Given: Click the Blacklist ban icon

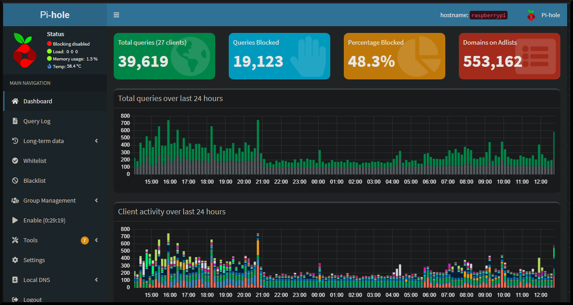Looking at the screenshot, I should 15,180.
